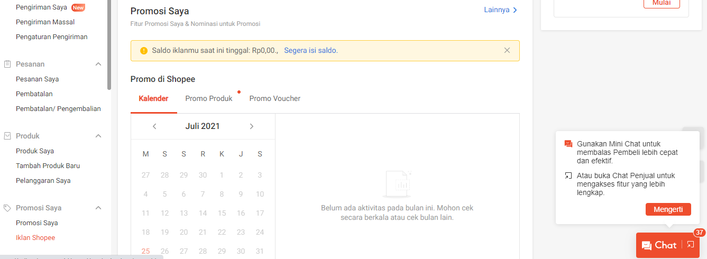Click the Promosi Saya section heading

coord(160,11)
